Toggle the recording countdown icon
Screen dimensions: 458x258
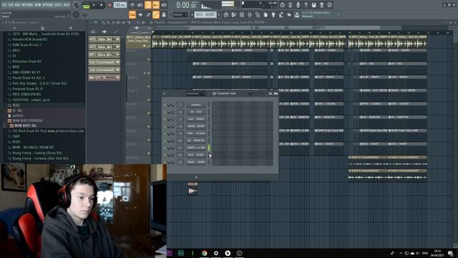148,5
